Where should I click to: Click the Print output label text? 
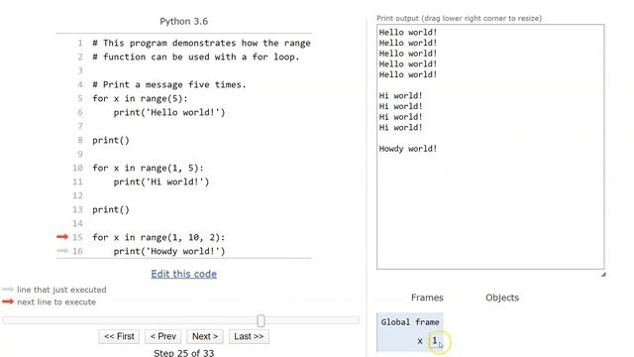click(459, 18)
